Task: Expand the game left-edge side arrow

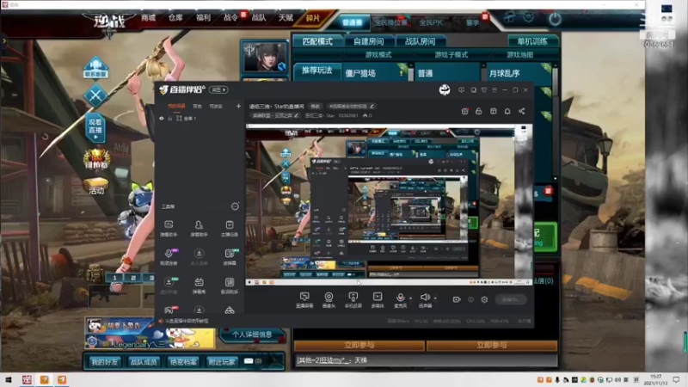Action: (4, 40)
